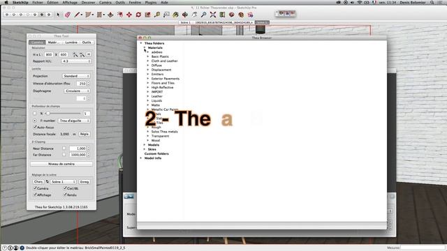
Task: Select the Floors and Tiles folder
Action: tap(163, 83)
